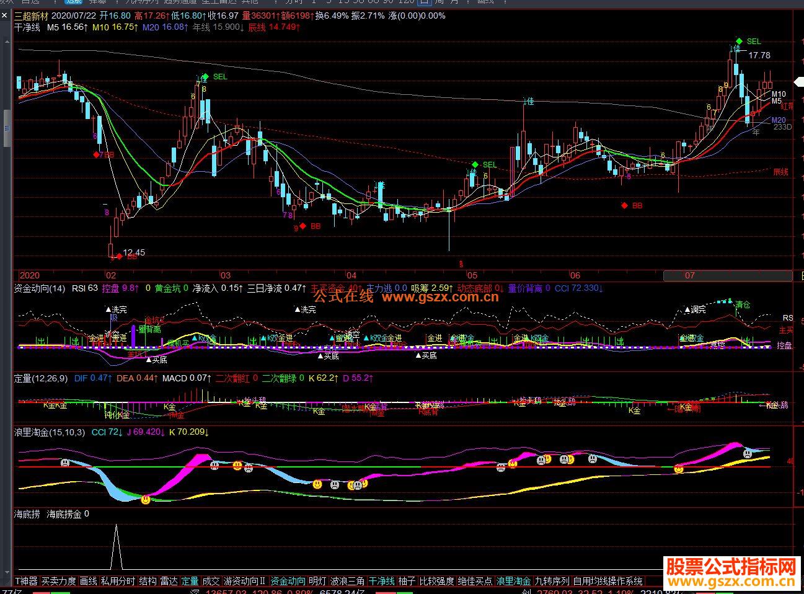This screenshot has height=594, width=804.
Task: Select the M20 16.08 moving average label
Action: point(166,27)
